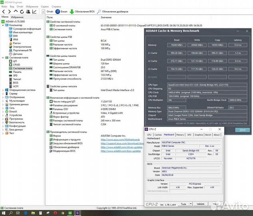Open File Explorer from the taskbar
This screenshot has width=253, height=216.
(33, 213)
